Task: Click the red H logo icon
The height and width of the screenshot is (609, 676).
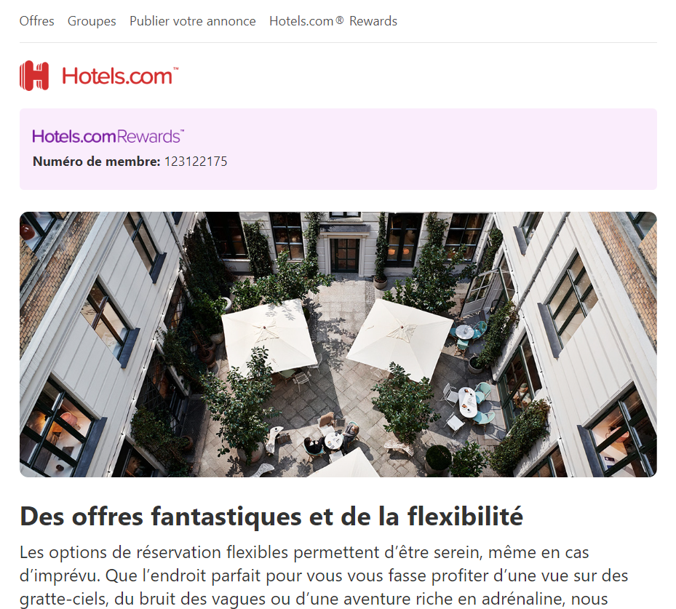Action: tap(34, 76)
